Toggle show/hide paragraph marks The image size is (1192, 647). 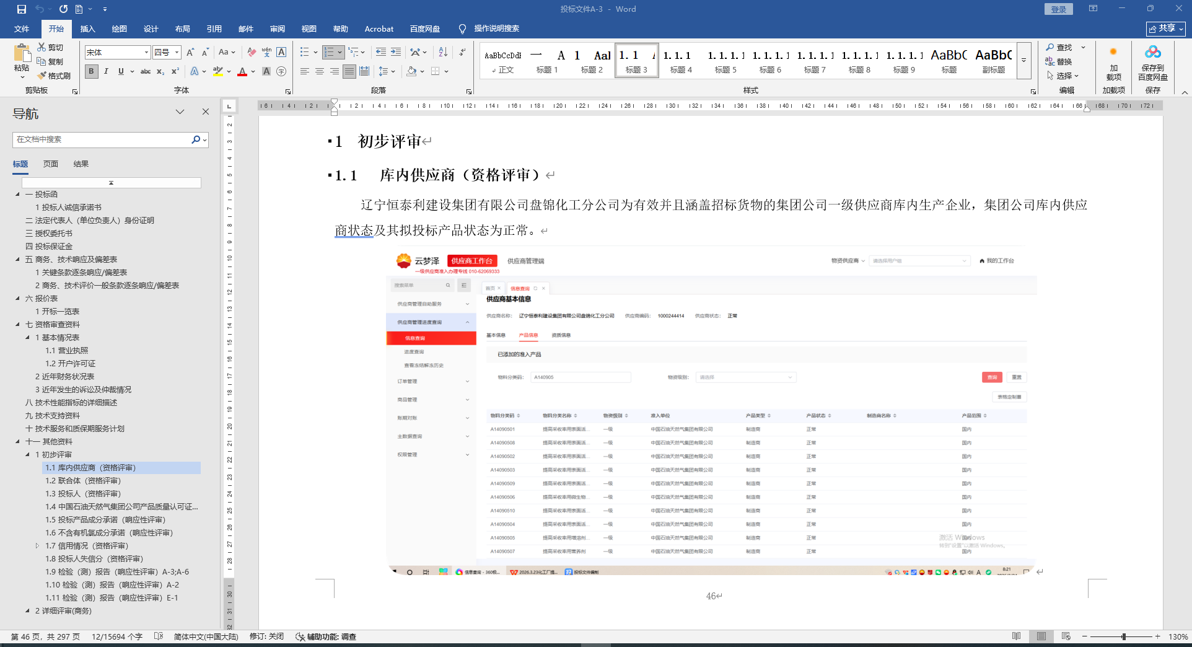463,52
